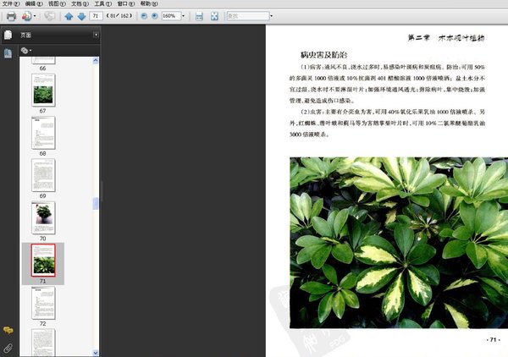Open the 视图 menu
The width and height of the screenshot is (508, 357).
click(57, 3)
